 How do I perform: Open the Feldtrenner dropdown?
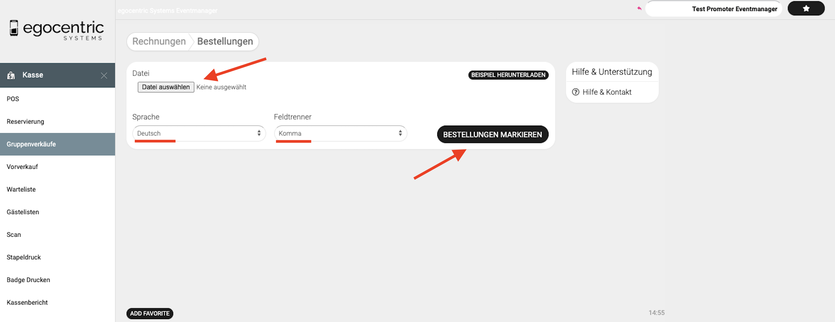click(x=340, y=133)
